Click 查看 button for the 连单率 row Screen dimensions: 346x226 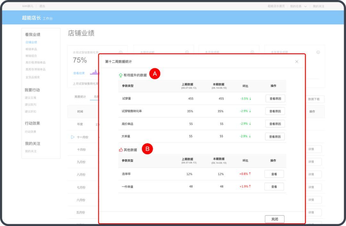(x=274, y=174)
